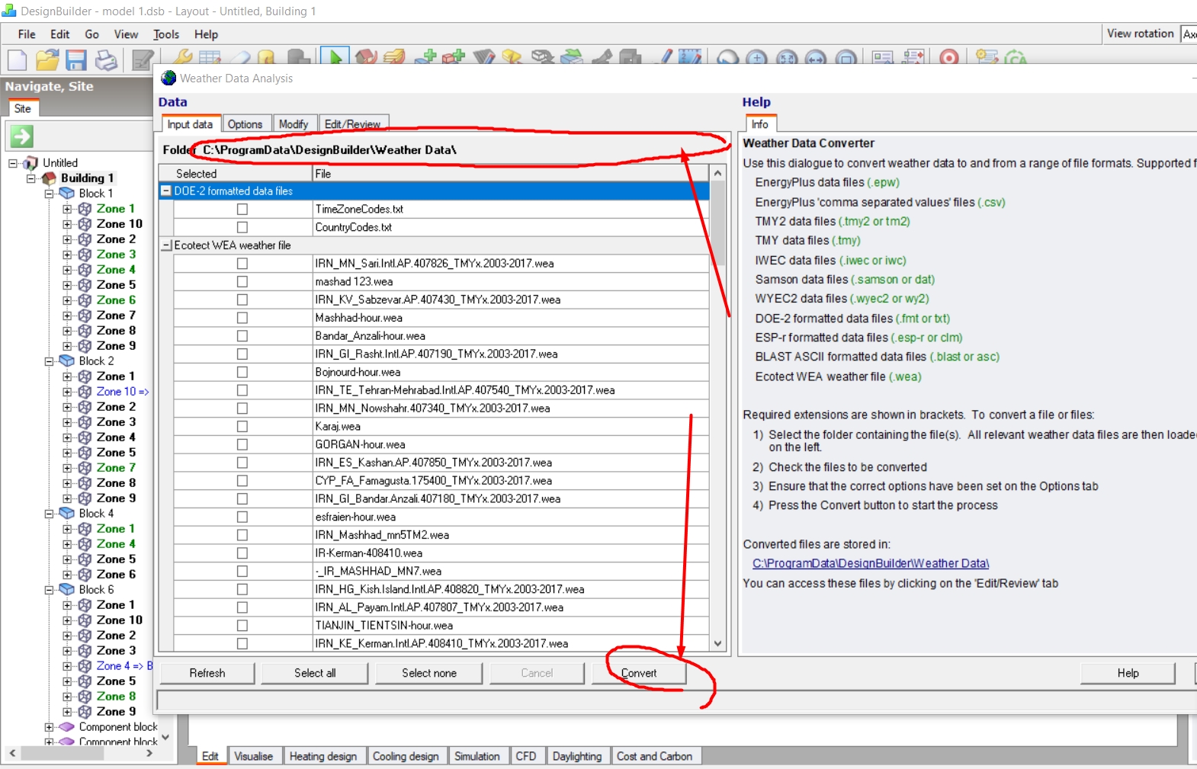Save model with the floppy disk icon
The image size is (1197, 769).
coord(76,59)
